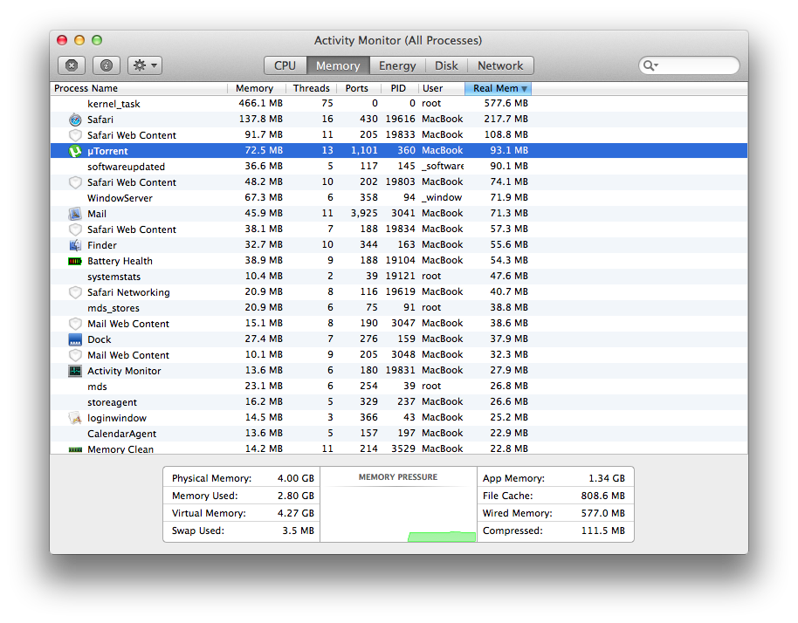
Task: Click Memory Used 2.80 GB value
Action: (x=296, y=496)
